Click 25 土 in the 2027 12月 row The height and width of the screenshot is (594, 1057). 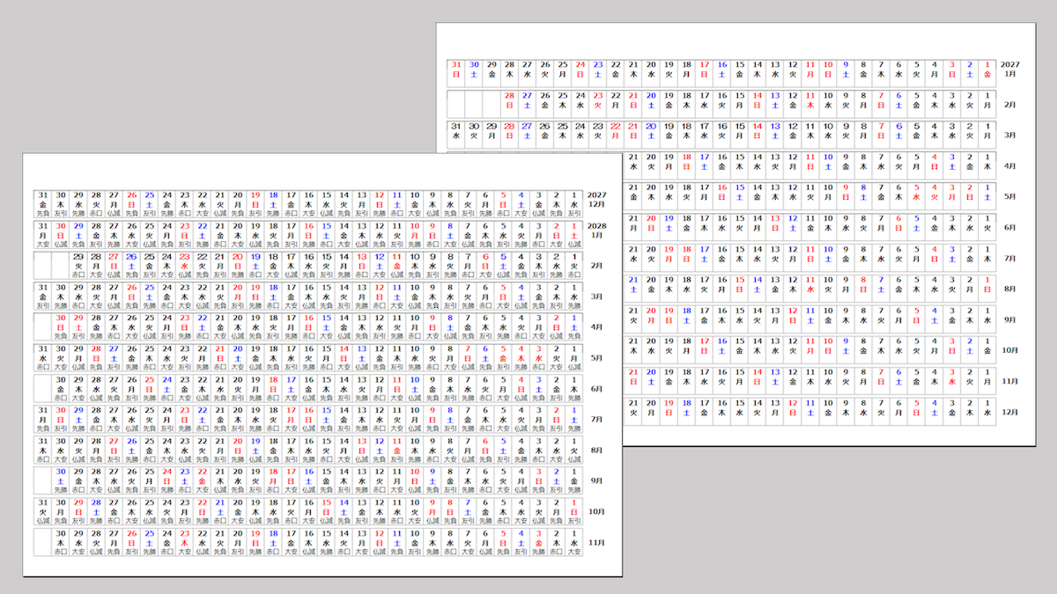[149, 205]
